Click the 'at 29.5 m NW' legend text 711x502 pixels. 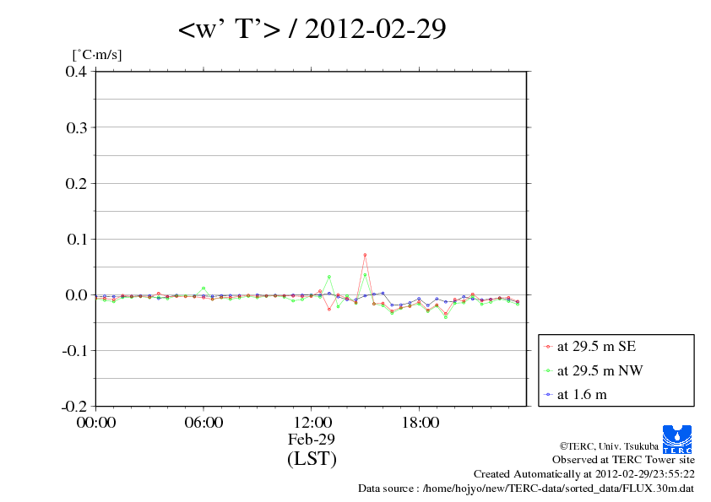(600, 370)
